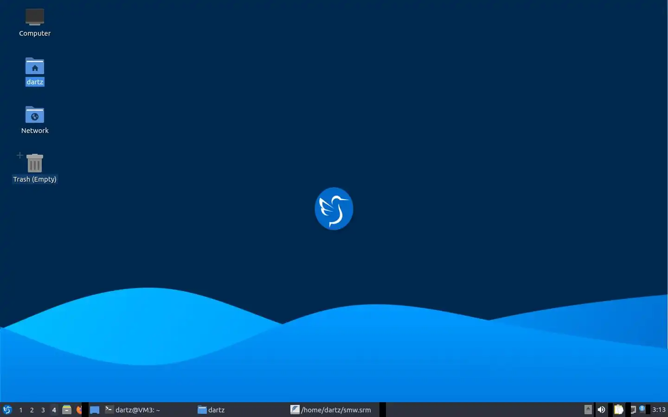Viewport: 668px width, 417px height.
Task: Switch to workspace 1
Action: pyautogui.click(x=21, y=410)
